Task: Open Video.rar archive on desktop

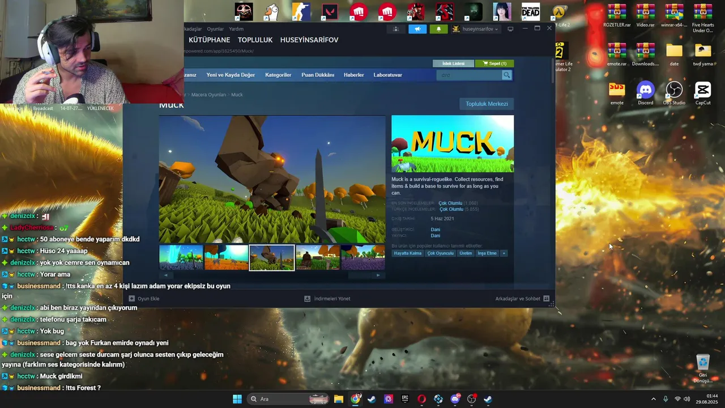Action: 645,15
